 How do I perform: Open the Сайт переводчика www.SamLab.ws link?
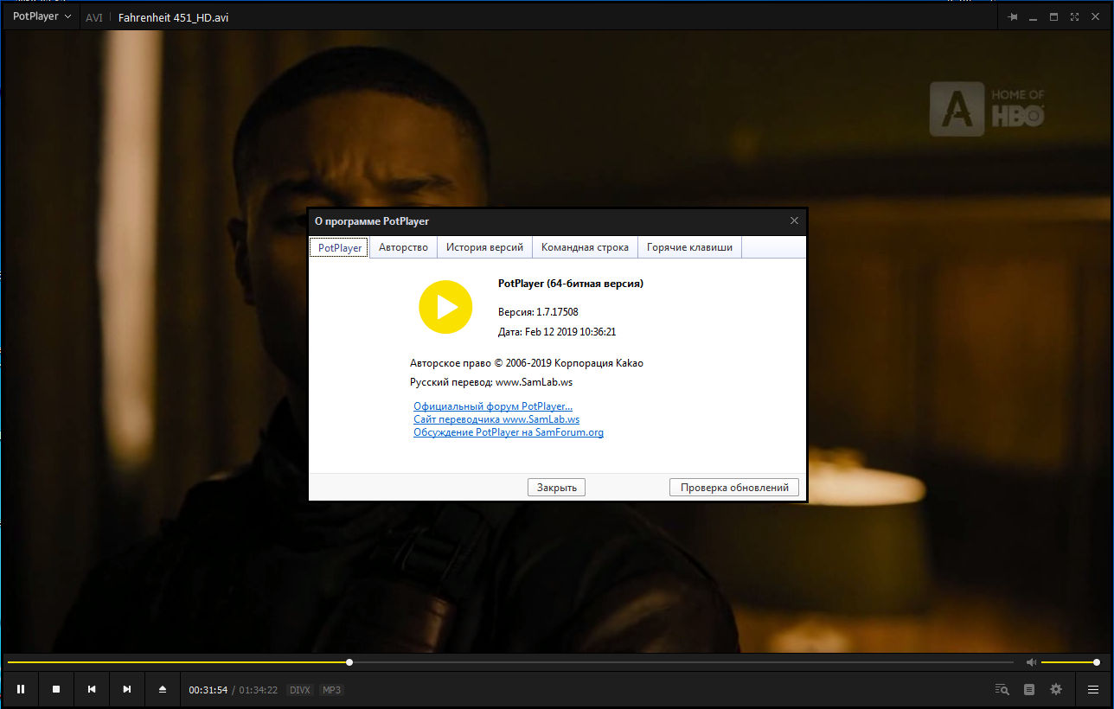point(496,419)
